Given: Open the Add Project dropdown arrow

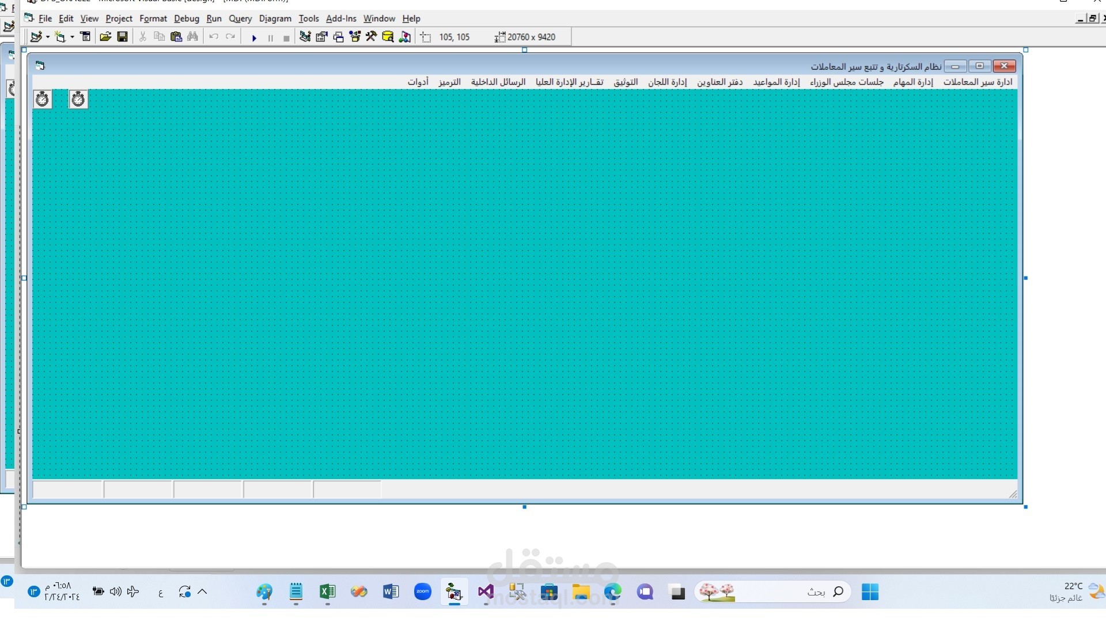Looking at the screenshot, I should 47,37.
